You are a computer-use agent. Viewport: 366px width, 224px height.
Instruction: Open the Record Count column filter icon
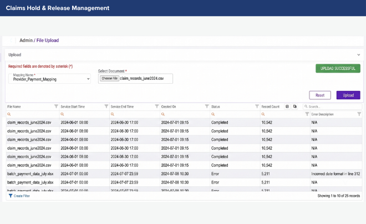[307, 114]
